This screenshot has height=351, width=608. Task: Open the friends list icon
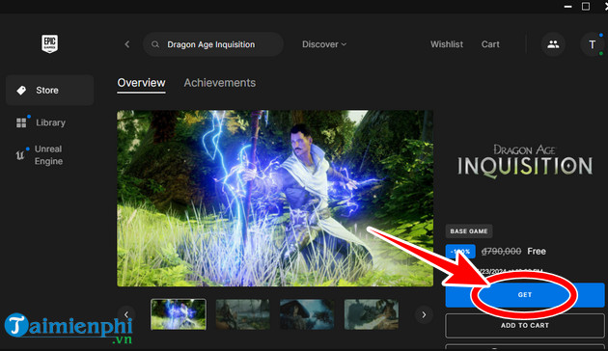(x=553, y=44)
